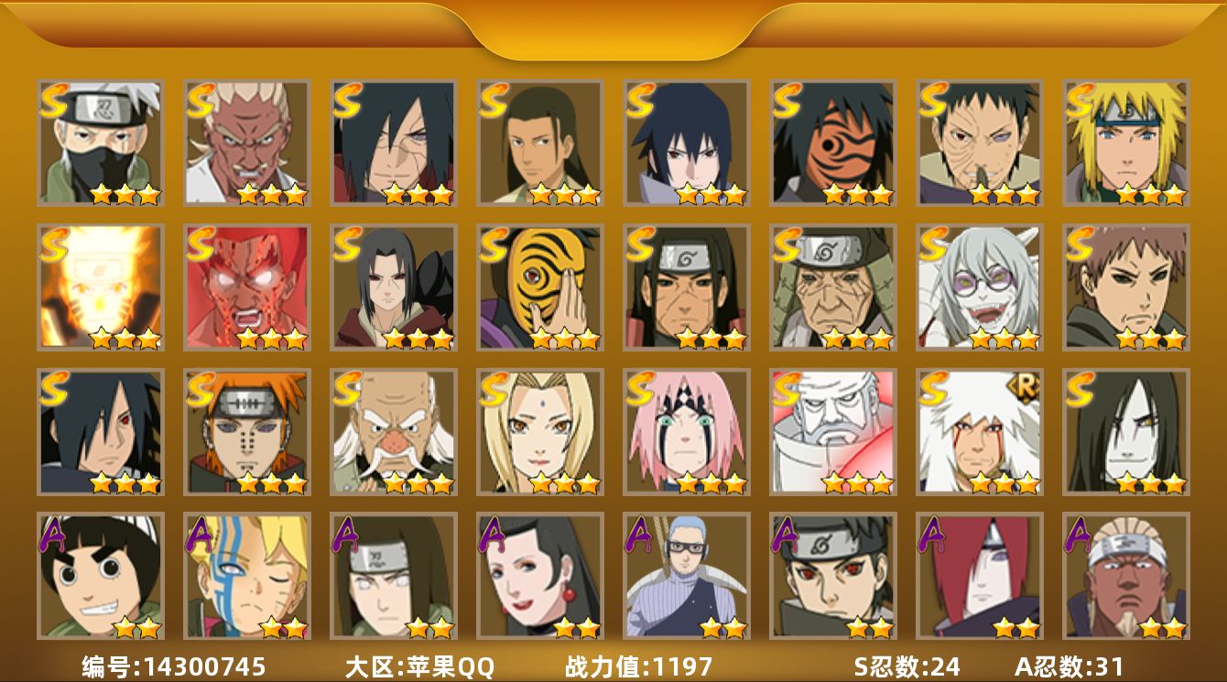
Task: Choose the orange-haired Pain portrait
Action: click(247, 432)
